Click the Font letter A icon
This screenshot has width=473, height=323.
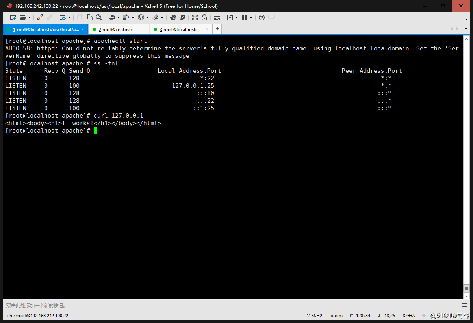click(156, 17)
